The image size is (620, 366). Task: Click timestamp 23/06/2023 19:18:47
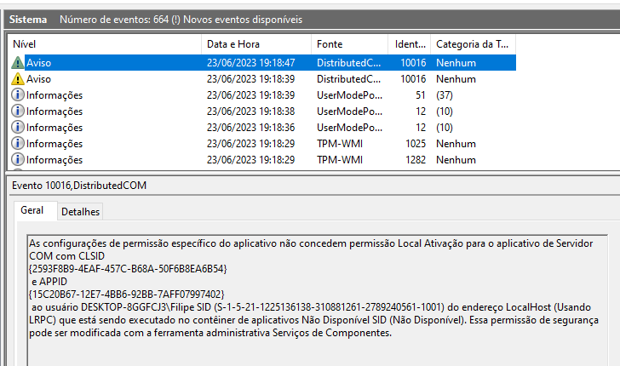coord(250,63)
